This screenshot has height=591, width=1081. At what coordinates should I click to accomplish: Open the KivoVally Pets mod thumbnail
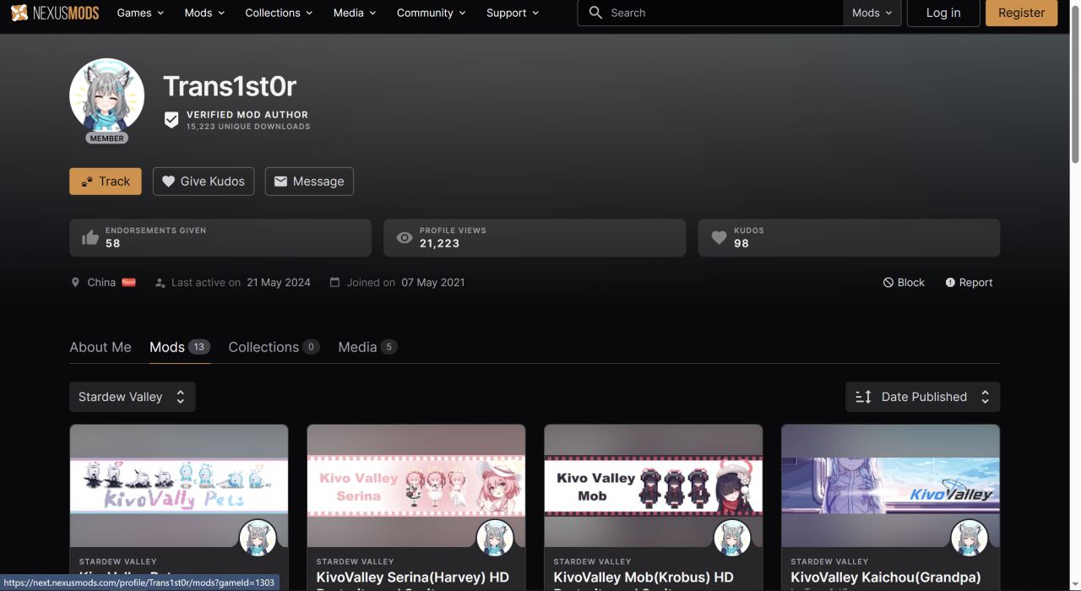(x=179, y=485)
